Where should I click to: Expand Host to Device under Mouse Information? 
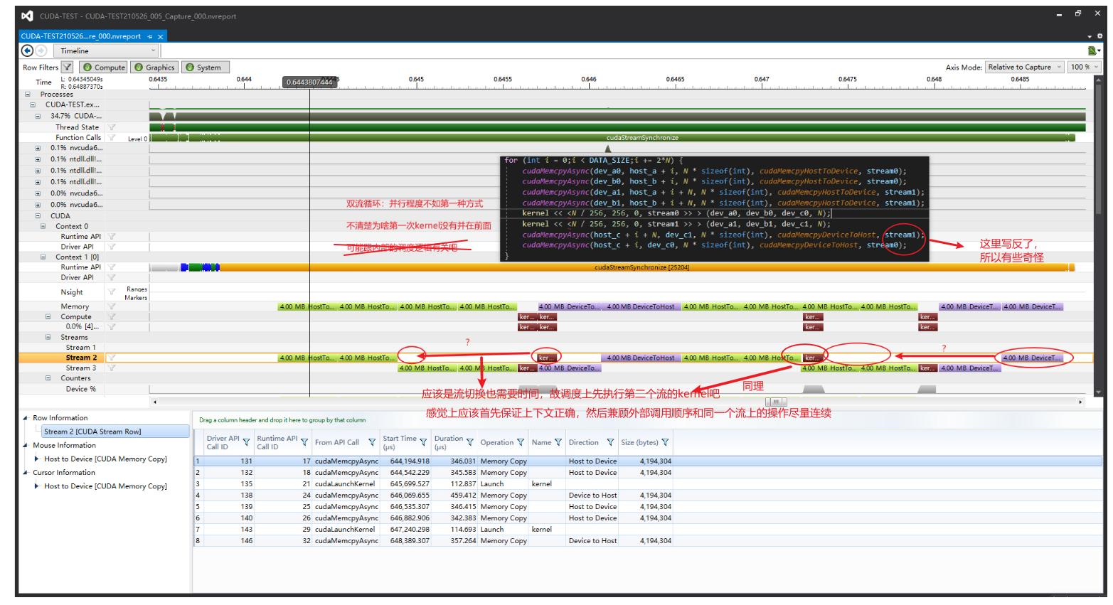[x=37, y=459]
